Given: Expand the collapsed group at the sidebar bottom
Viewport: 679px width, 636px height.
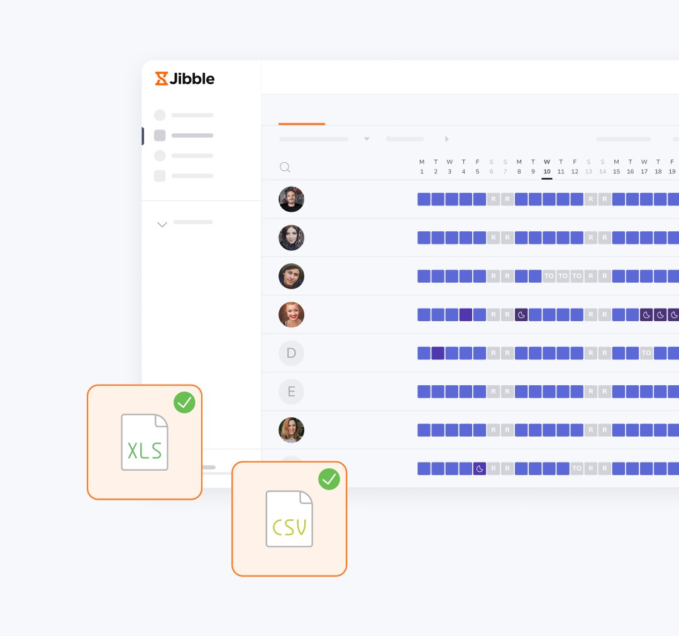Looking at the screenshot, I should click(x=162, y=224).
